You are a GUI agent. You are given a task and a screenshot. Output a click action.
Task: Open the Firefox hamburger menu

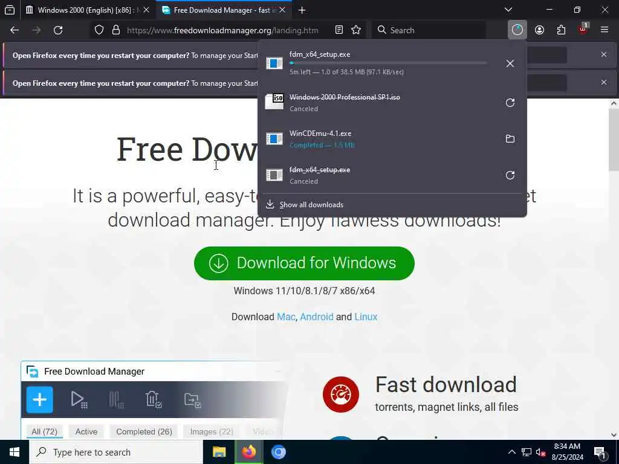point(604,30)
